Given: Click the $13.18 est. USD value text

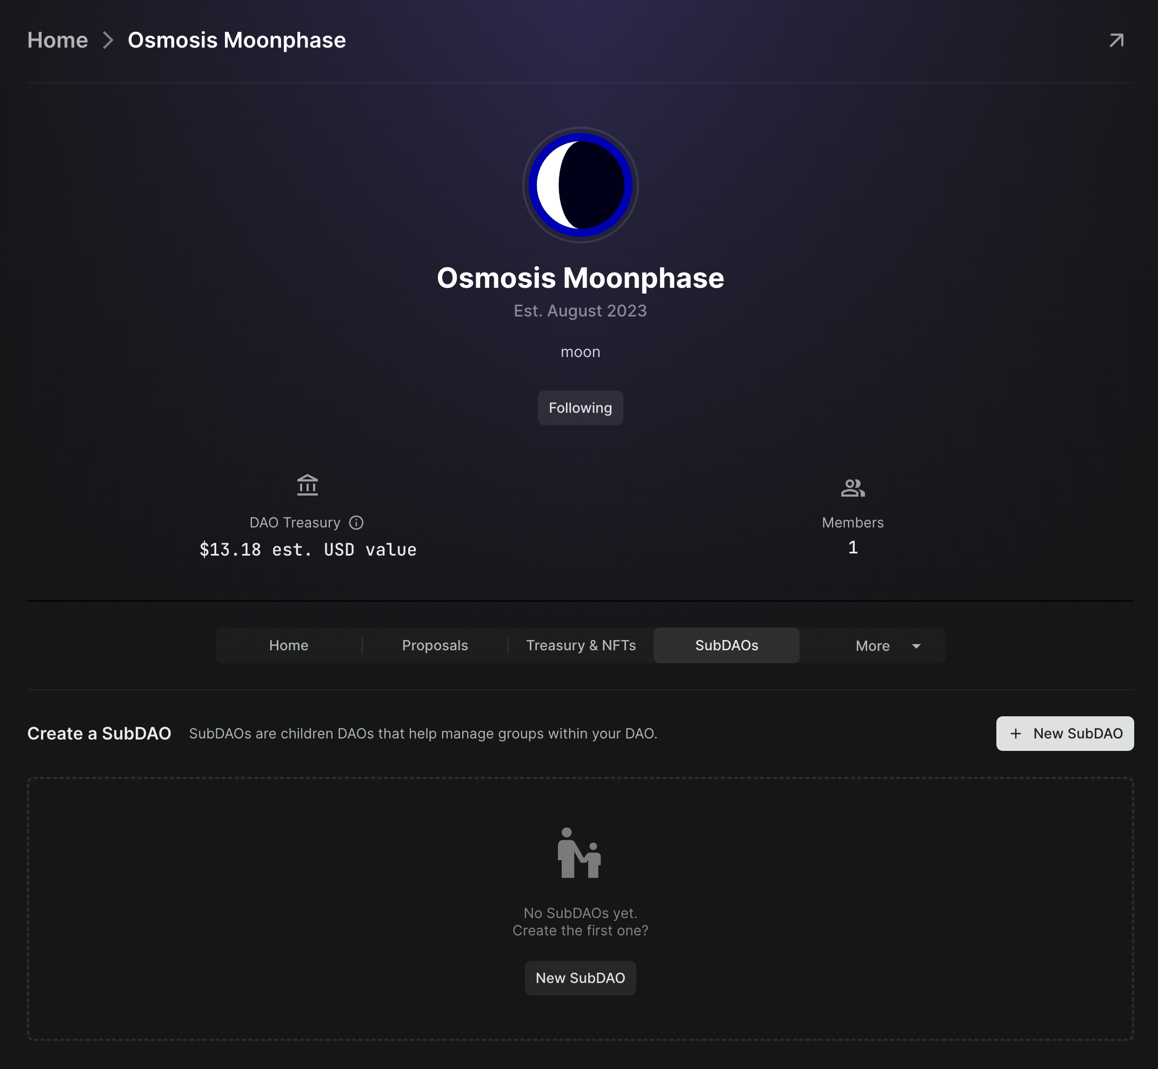Looking at the screenshot, I should pos(308,550).
